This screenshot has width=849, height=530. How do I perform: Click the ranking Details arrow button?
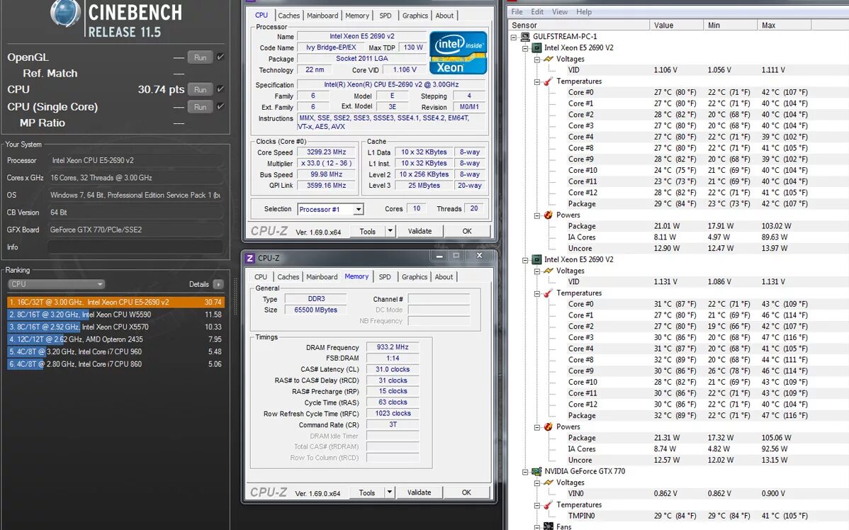click(x=218, y=284)
